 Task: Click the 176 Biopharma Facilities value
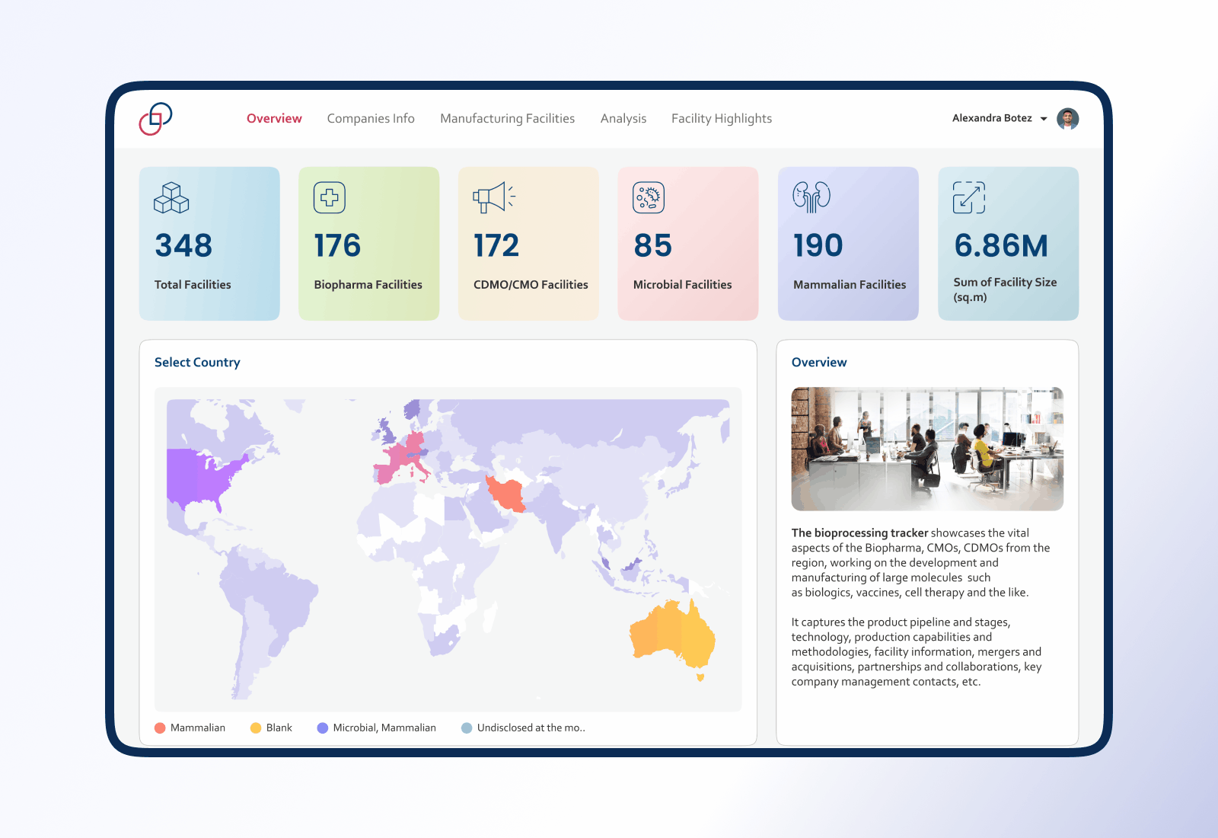tap(337, 245)
